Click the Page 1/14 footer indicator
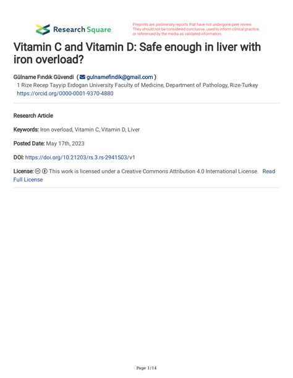Image resolution: width=293 pixels, height=378 pixels. [x=146, y=368]
